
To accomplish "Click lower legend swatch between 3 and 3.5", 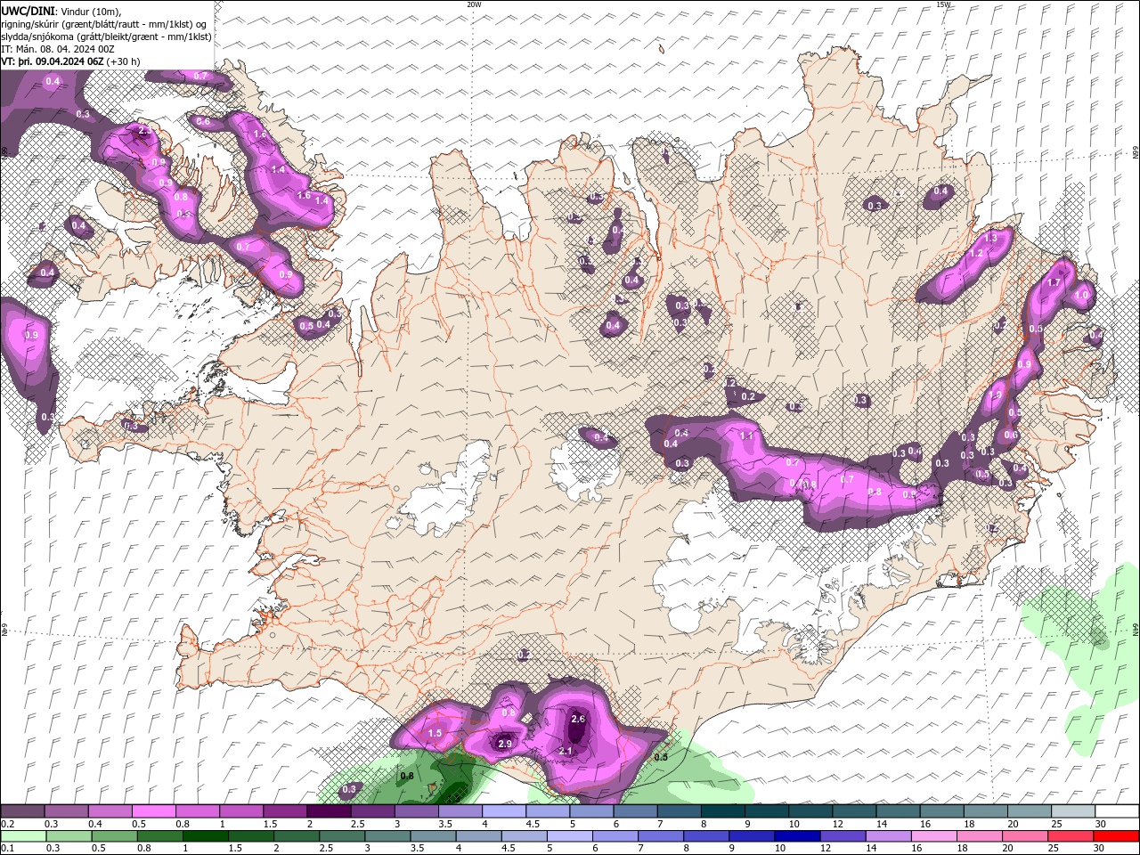I will (x=387, y=836).
